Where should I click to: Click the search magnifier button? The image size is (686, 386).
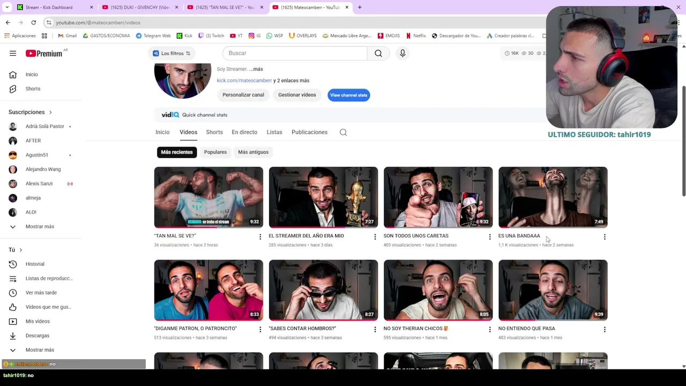point(378,53)
